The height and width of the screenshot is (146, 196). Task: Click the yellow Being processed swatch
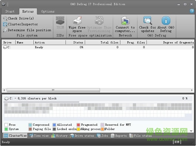[x=78, y=129]
